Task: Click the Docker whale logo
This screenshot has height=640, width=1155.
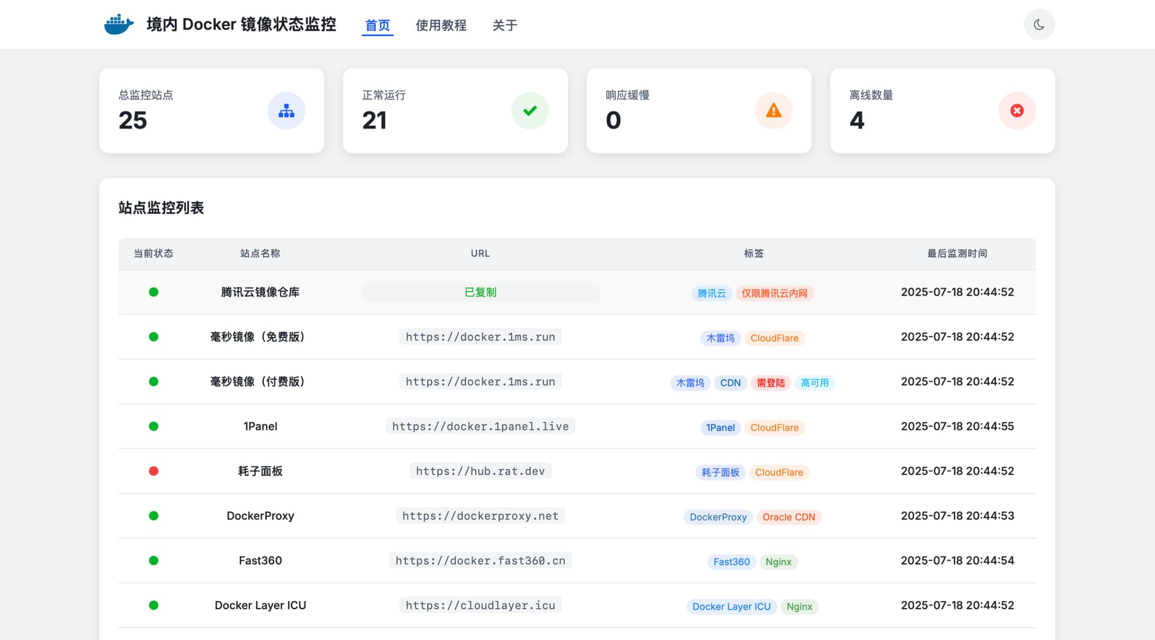Action: [x=119, y=25]
